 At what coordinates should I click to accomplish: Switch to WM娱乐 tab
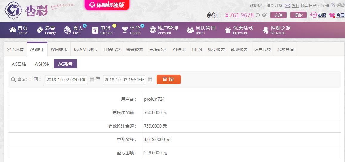click(x=59, y=49)
